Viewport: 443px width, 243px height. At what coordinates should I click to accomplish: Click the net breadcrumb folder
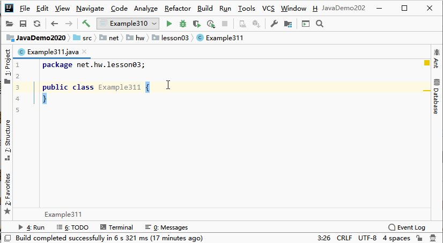[109, 38]
